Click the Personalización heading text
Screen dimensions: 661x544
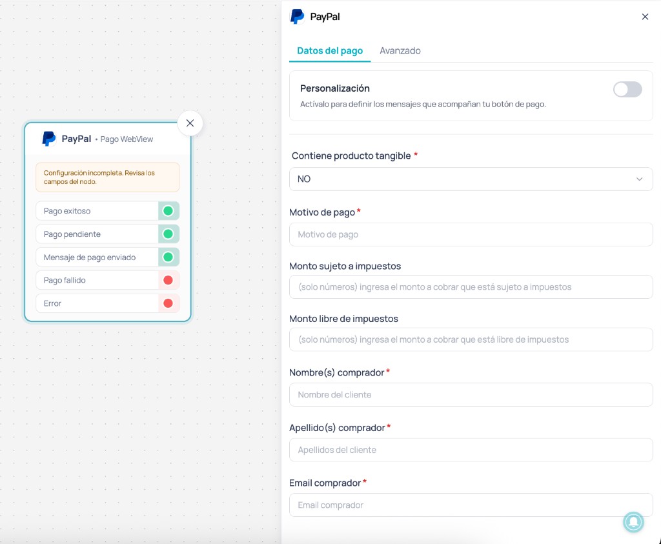tap(335, 88)
